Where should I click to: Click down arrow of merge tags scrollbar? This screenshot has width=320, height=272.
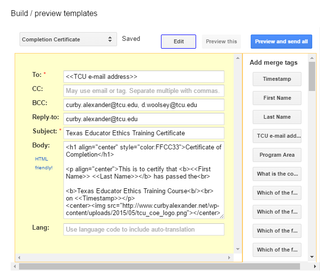312,257
